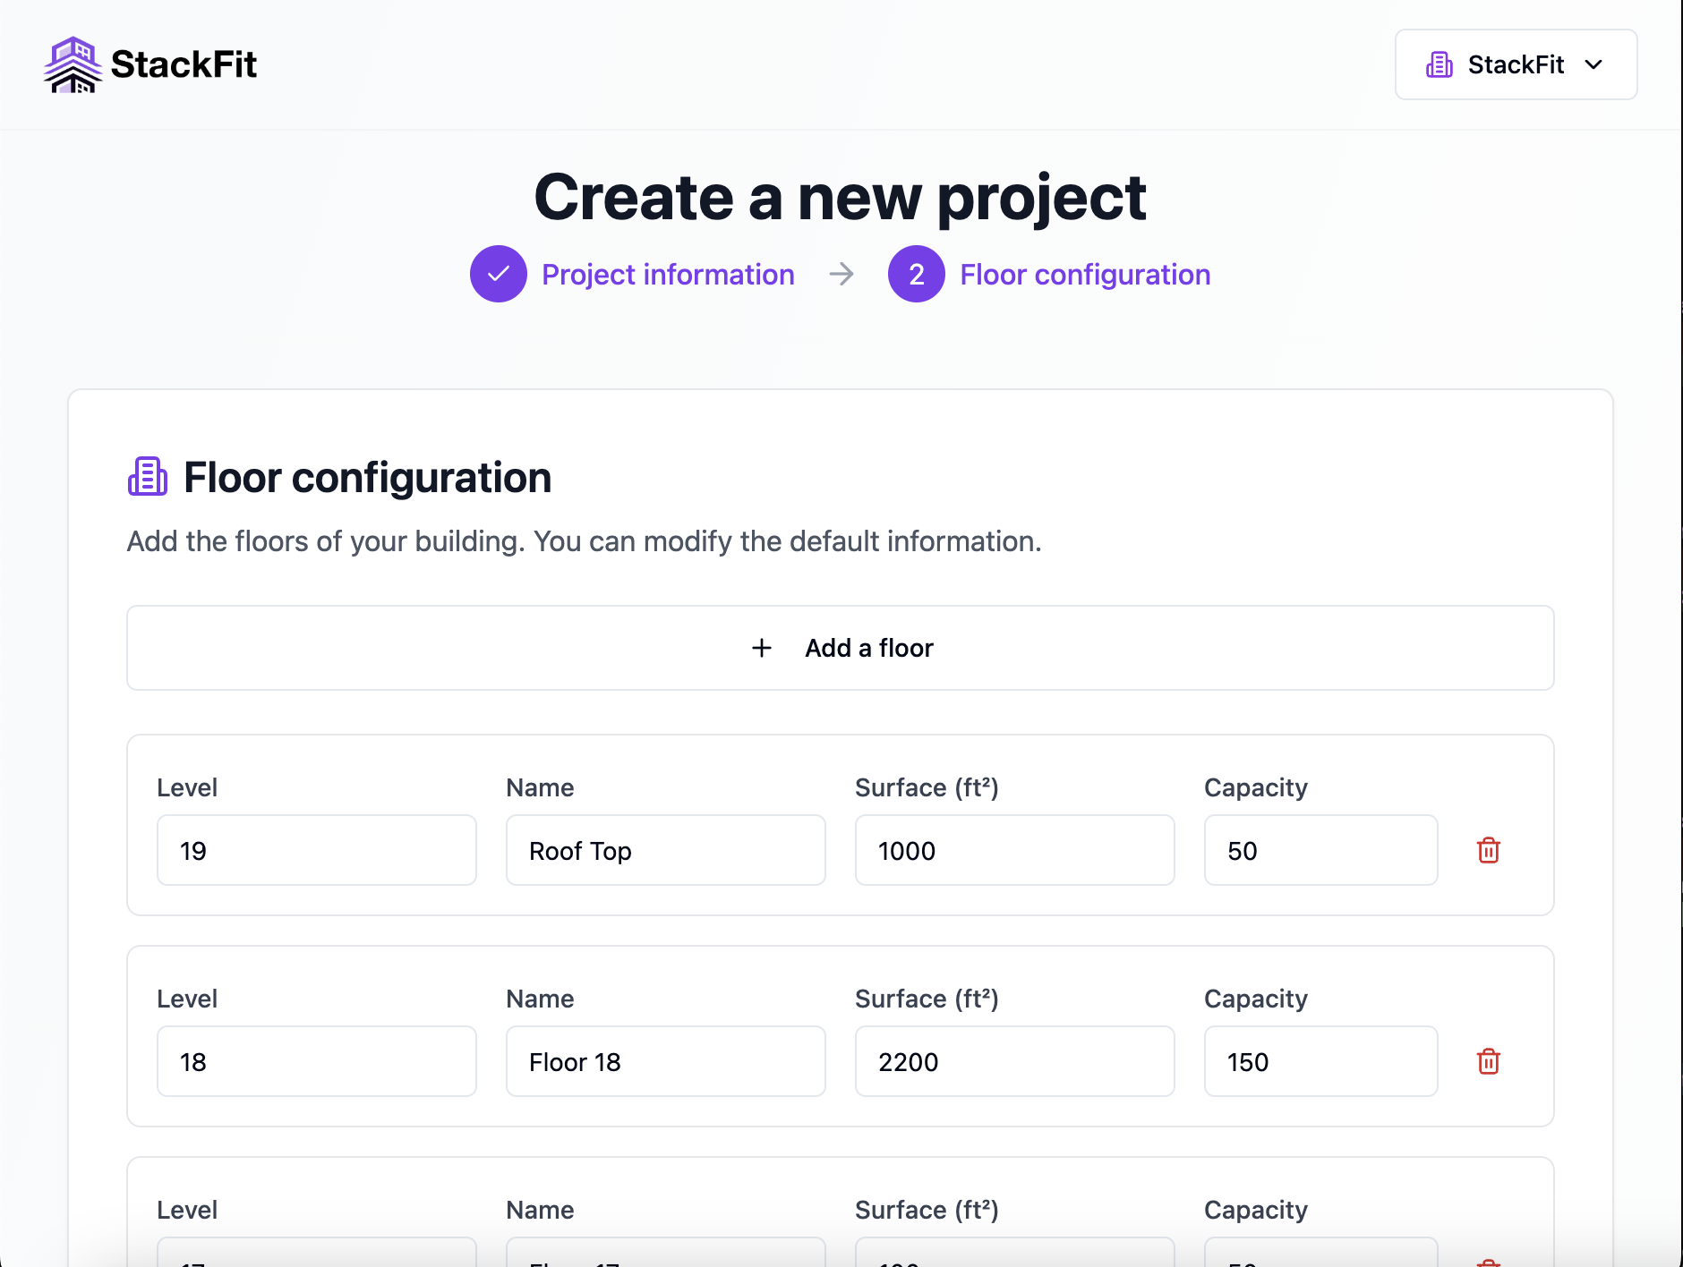Screen dimensions: 1683x1267
Task: Click the plus icon in Add a floor
Action: pyautogui.click(x=762, y=648)
